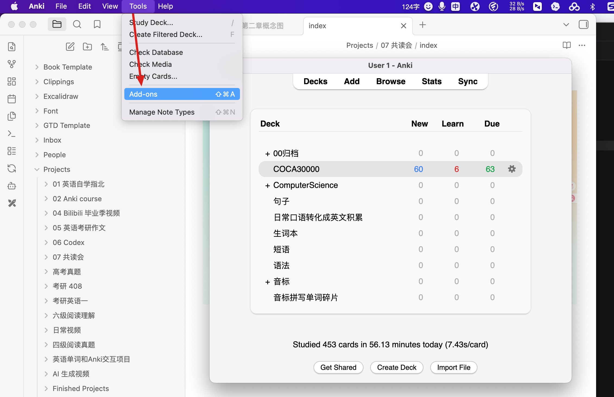Open the file explorer folder icon

pyautogui.click(x=57, y=24)
